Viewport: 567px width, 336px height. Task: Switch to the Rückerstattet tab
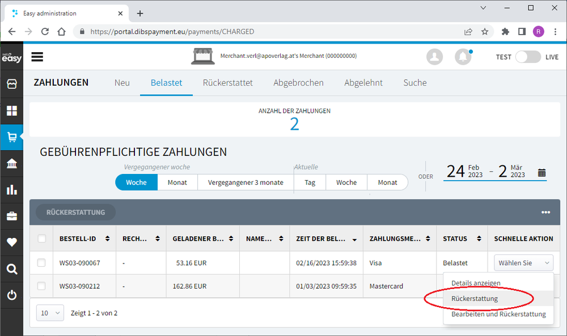[x=227, y=83]
